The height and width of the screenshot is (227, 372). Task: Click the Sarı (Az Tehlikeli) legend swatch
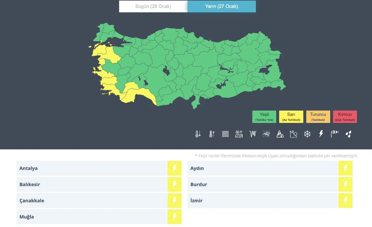pos(291,117)
